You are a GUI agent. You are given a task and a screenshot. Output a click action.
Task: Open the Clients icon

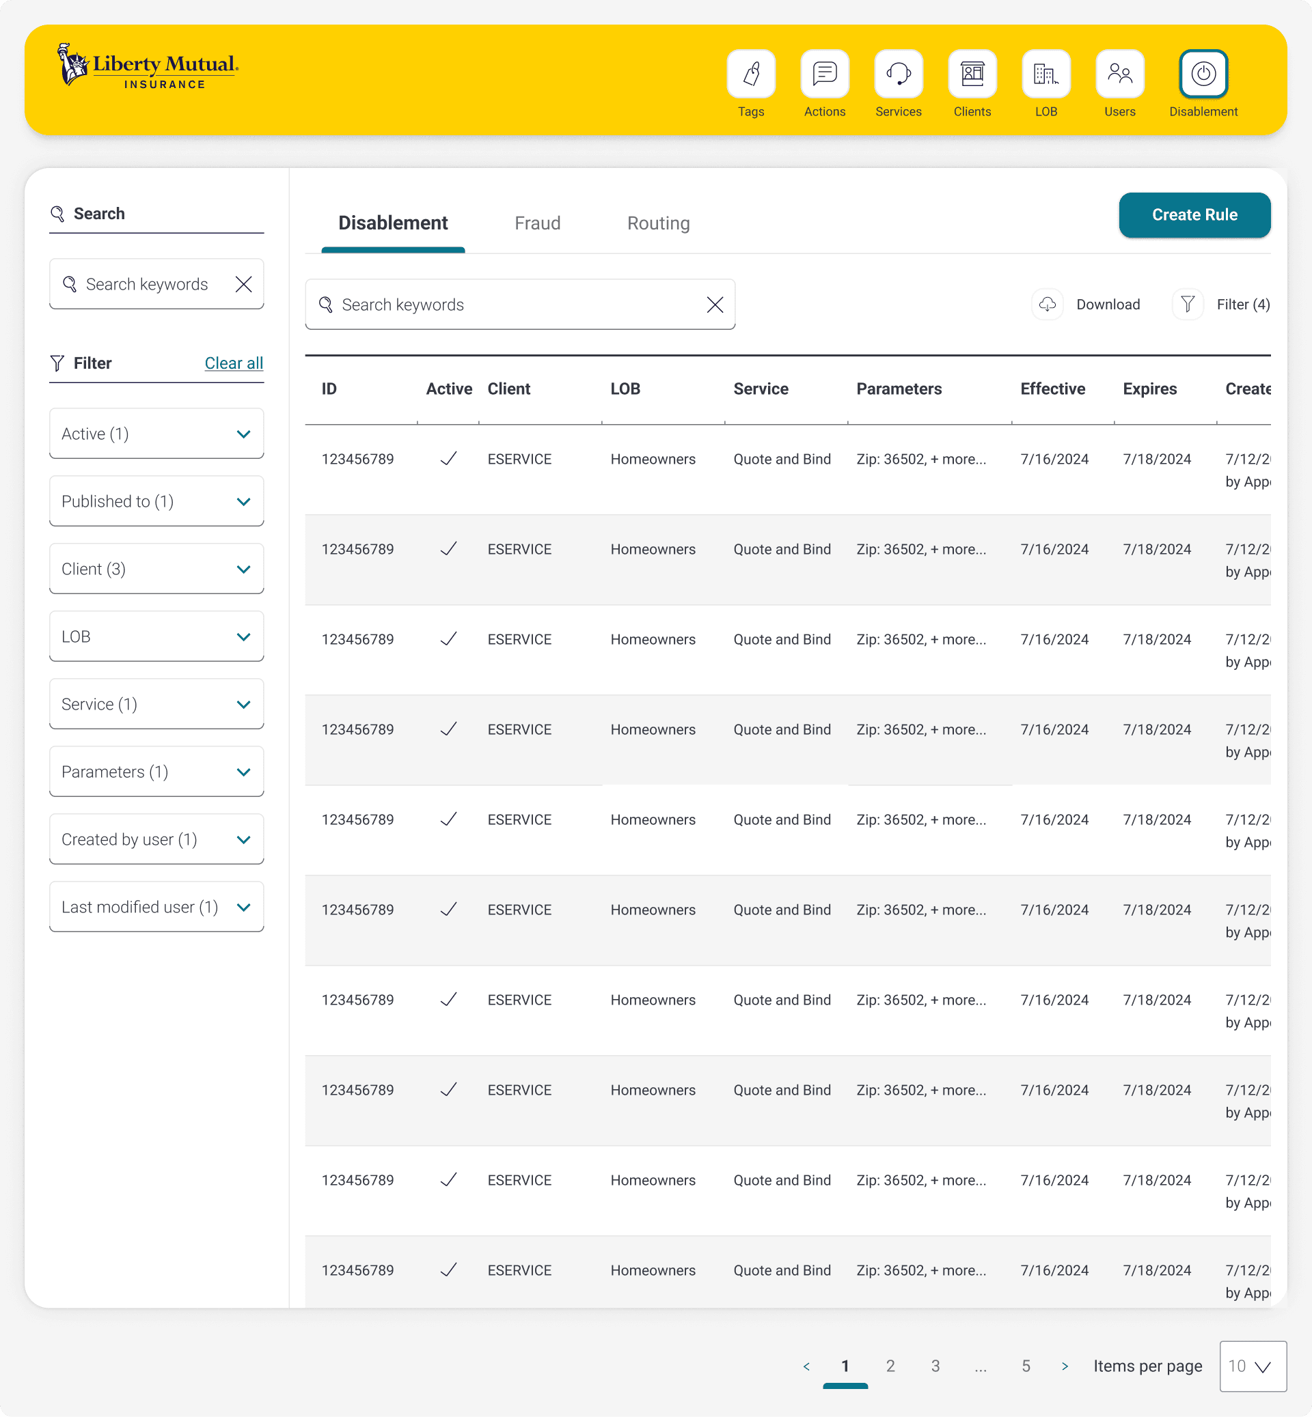[972, 74]
